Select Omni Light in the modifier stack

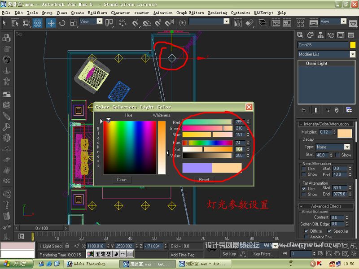pos(326,63)
